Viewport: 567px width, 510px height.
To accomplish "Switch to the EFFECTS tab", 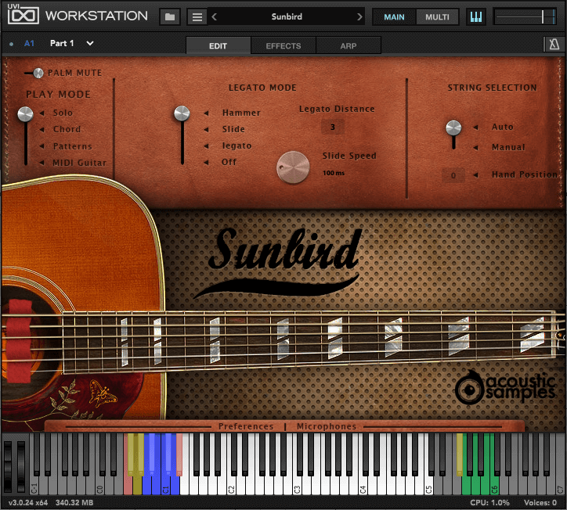I will 283,46.
